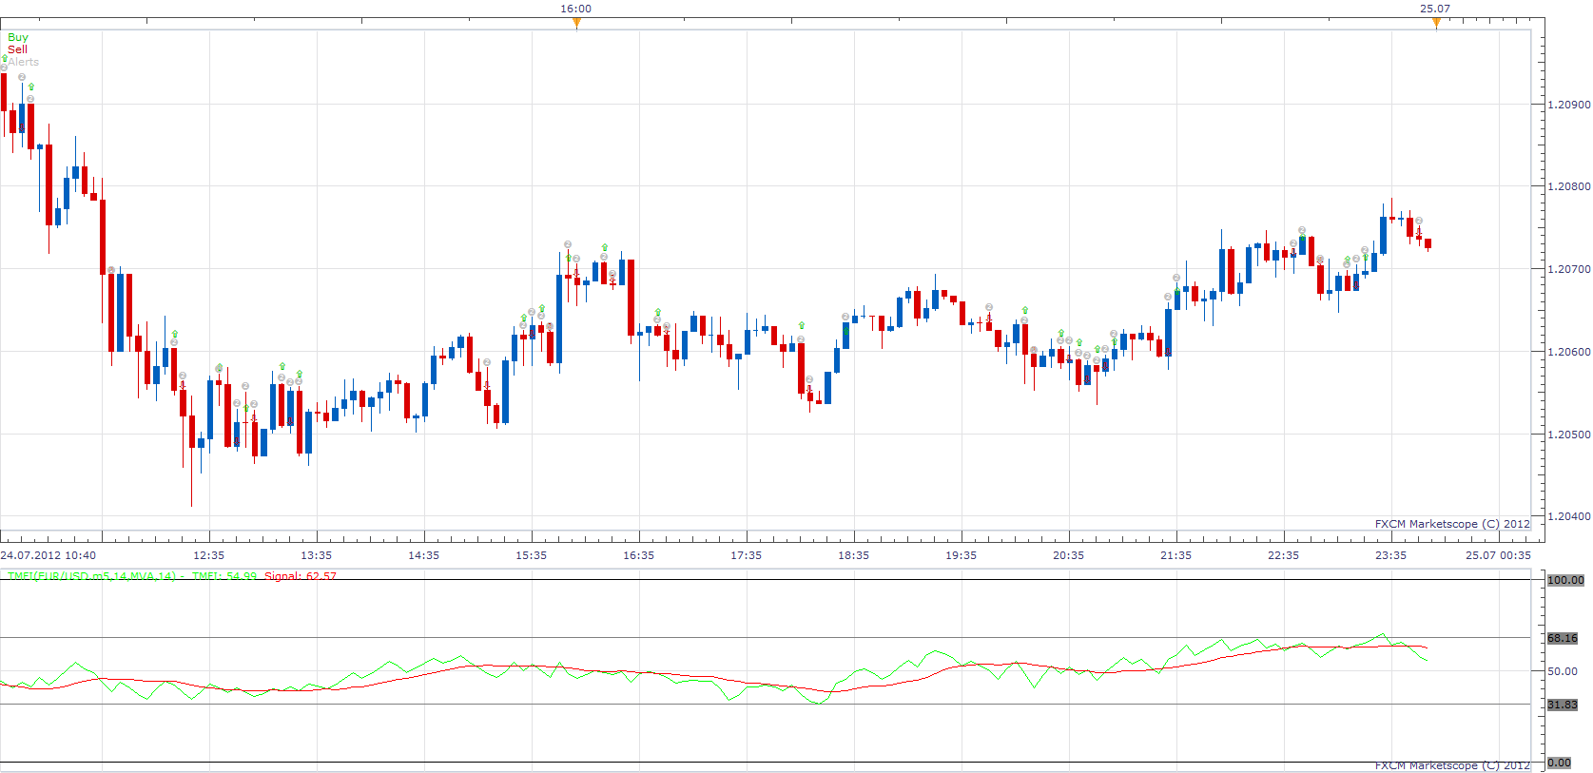Click the 50.00 midline label on oscillator
The width and height of the screenshot is (1593, 773).
(x=1563, y=671)
